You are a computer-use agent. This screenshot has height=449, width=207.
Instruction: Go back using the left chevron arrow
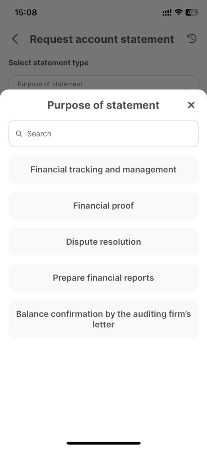(x=15, y=39)
